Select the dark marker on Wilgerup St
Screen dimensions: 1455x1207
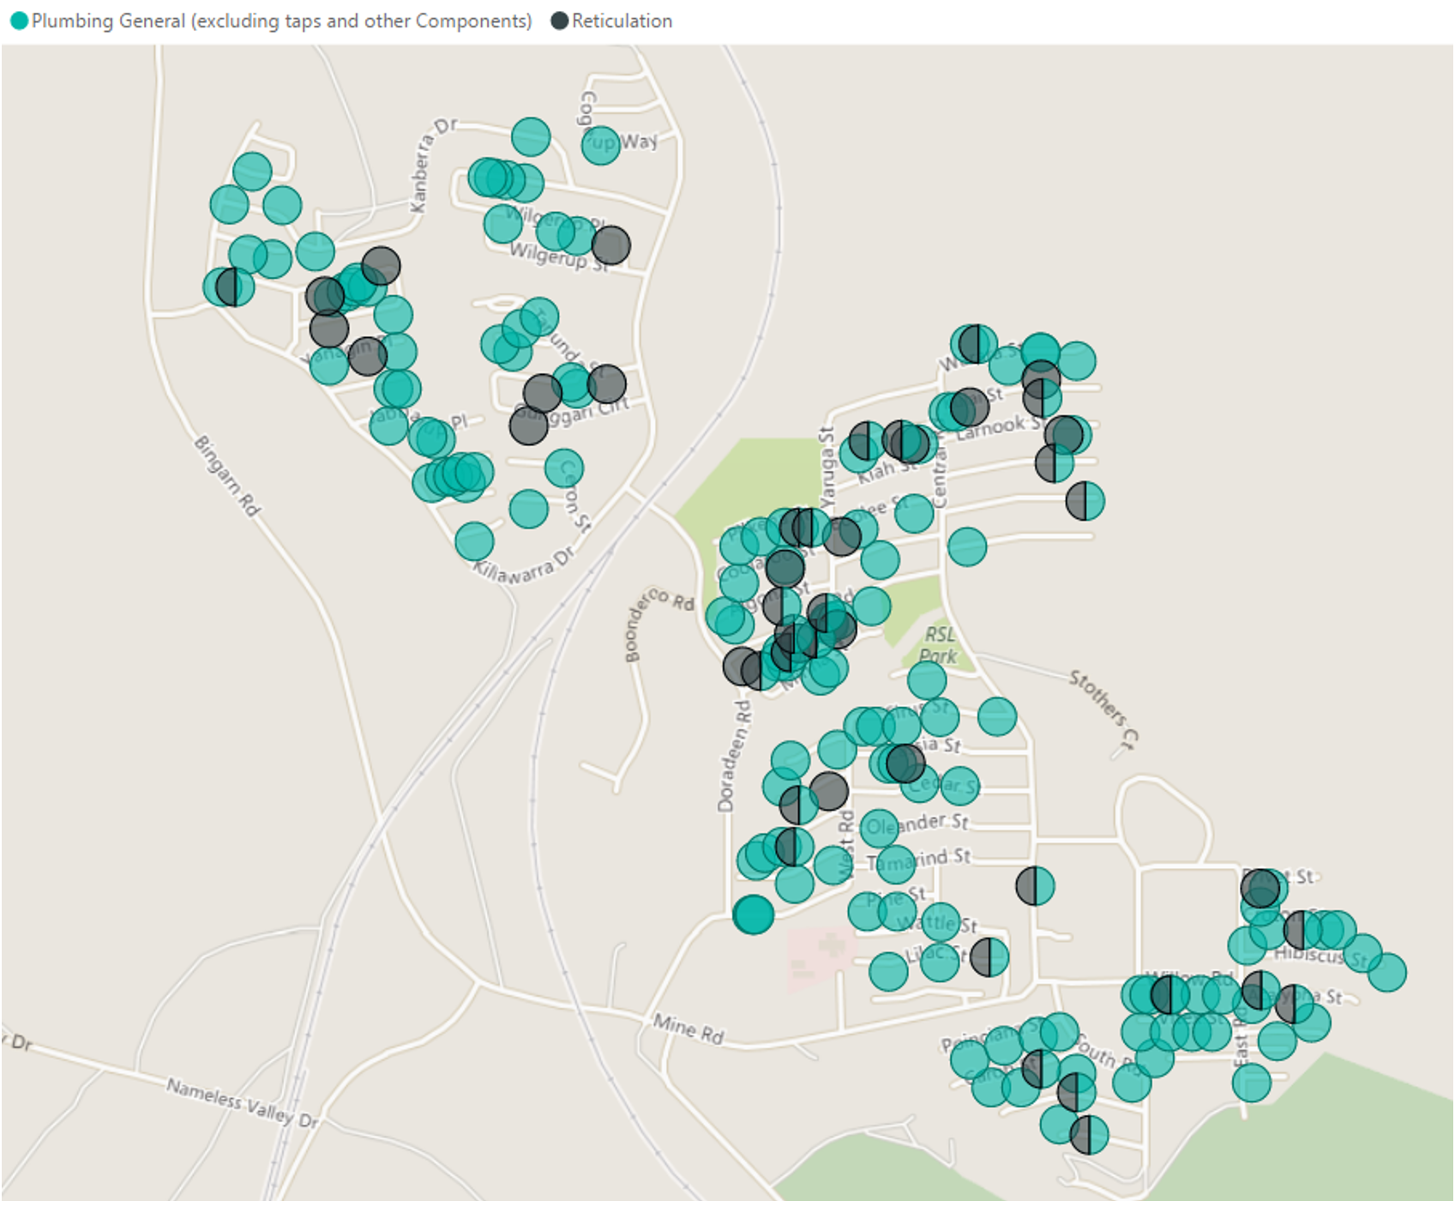pos(610,245)
